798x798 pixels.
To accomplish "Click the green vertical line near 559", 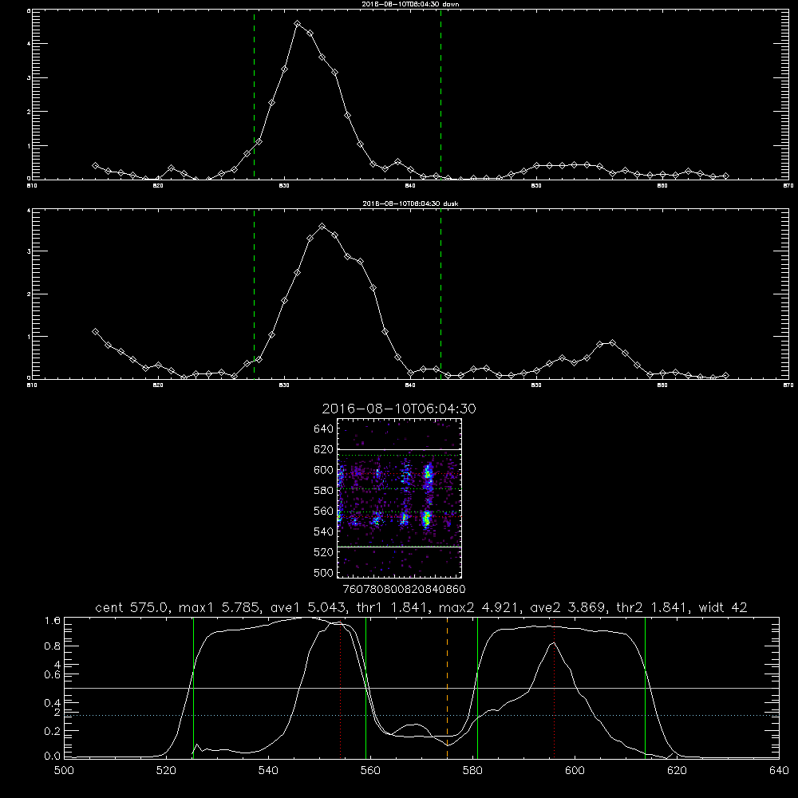I will click(366, 688).
